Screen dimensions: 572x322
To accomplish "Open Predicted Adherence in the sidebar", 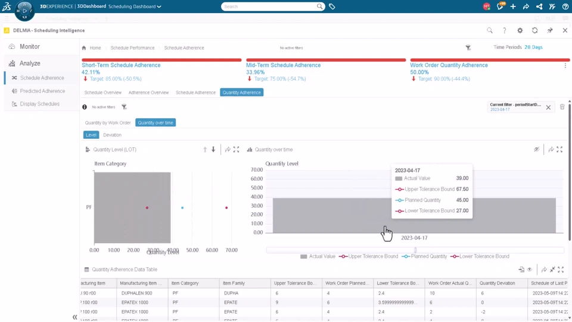I will tap(42, 91).
